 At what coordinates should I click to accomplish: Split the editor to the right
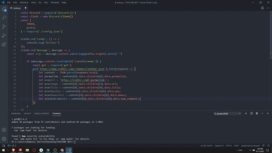tap(262, 8)
